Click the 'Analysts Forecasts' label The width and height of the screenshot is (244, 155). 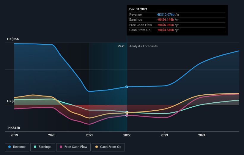pyautogui.click(x=144, y=46)
